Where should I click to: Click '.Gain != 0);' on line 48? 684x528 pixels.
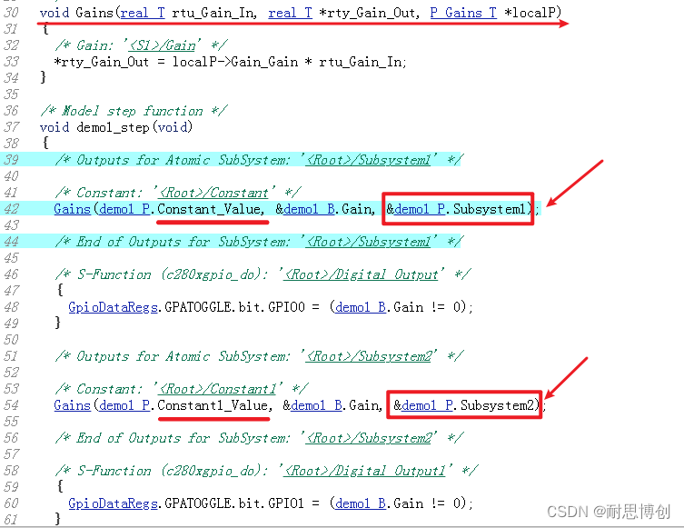pyautogui.click(x=431, y=307)
